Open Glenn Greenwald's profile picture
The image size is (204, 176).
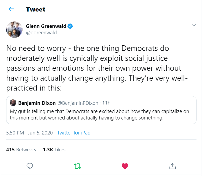[x=14, y=29]
